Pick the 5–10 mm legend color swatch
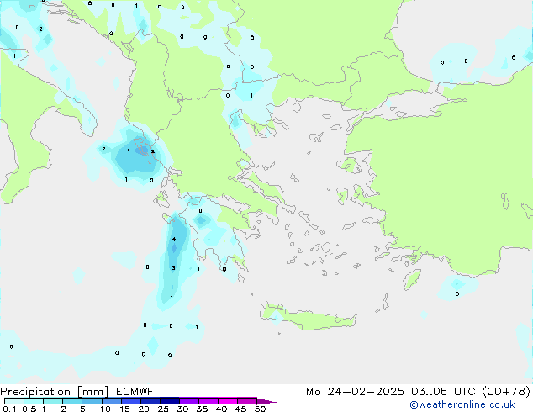 click(x=92, y=401)
